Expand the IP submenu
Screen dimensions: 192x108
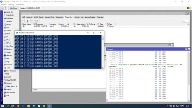point(7,37)
